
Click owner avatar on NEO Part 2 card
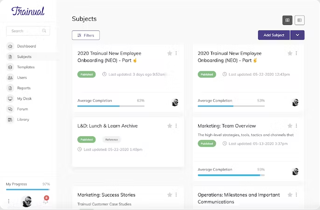[295, 102]
